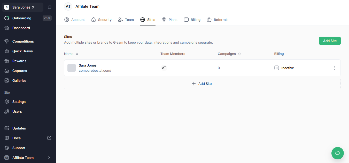Click the Inactive billing pause icon
Viewport: 349px width, 163px height.
coord(277,68)
